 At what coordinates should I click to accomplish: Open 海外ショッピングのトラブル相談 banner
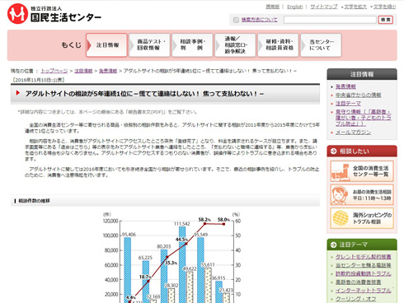pyautogui.click(x=362, y=218)
